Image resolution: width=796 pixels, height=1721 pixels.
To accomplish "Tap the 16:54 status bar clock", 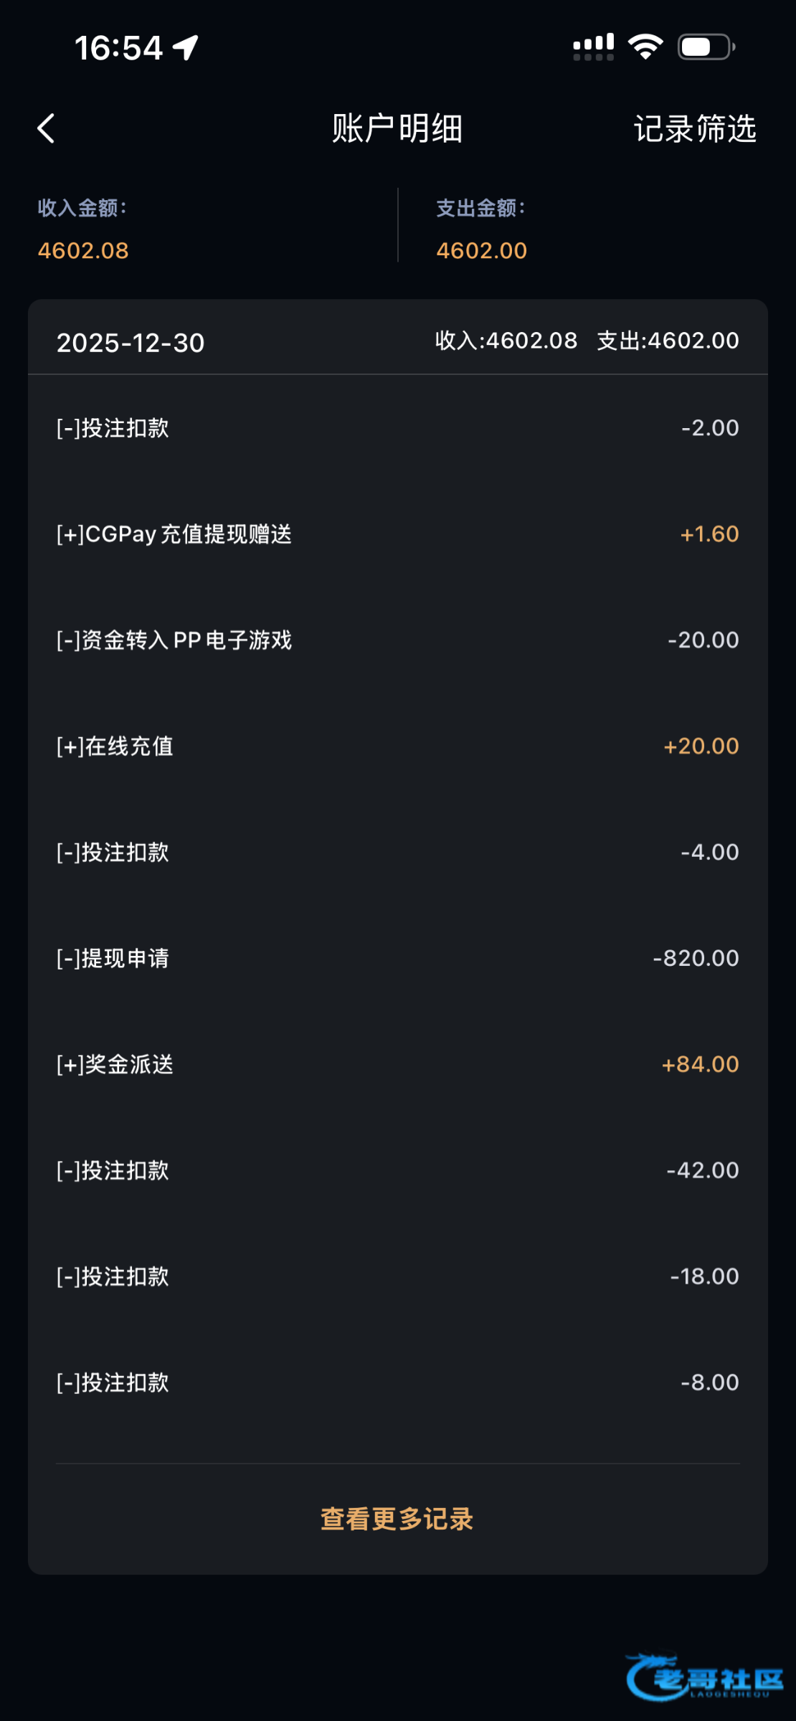I will coord(119,48).
